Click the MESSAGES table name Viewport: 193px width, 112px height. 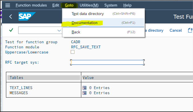pyautogui.click(x=19, y=93)
